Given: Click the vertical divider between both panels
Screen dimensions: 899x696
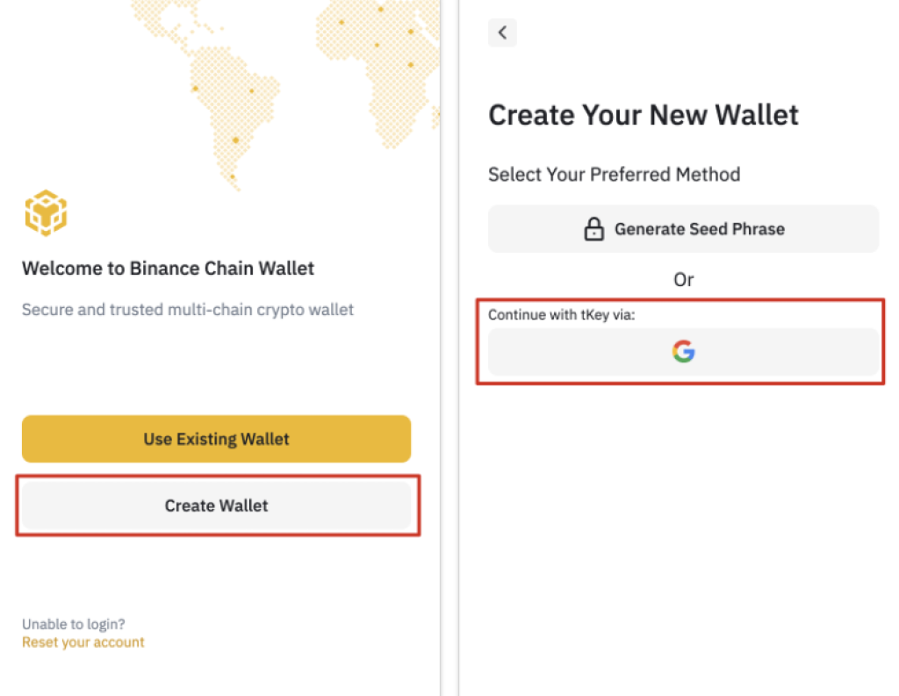Looking at the screenshot, I should pyautogui.click(x=449, y=348).
